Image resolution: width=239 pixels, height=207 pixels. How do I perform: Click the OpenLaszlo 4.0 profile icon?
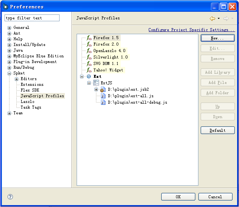tap(89, 51)
